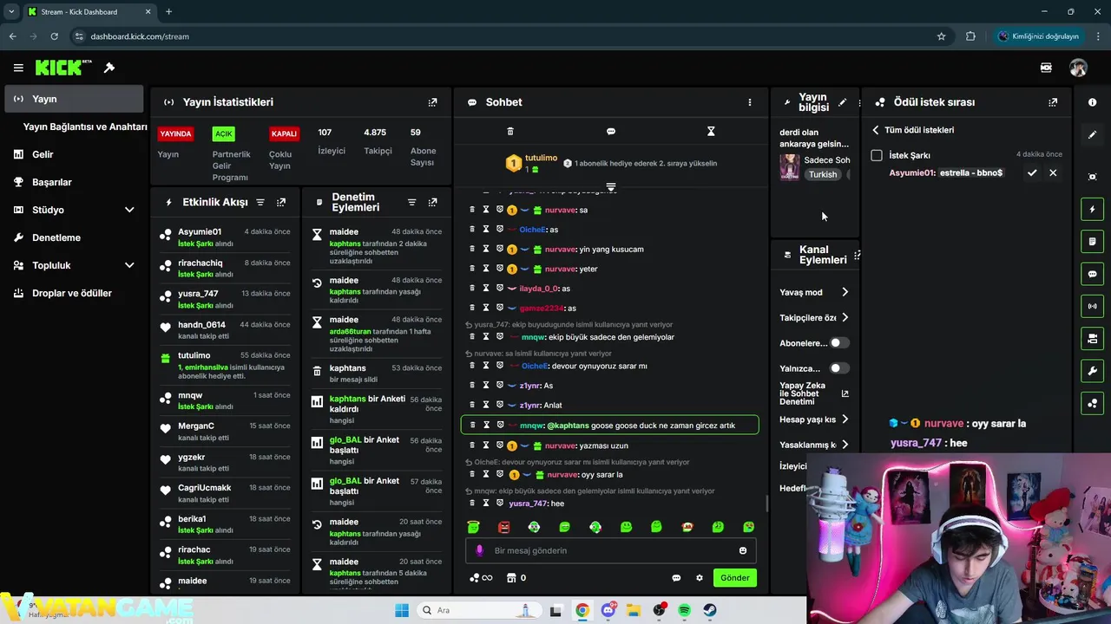The width and height of the screenshot is (1111, 624).
Task: Expand Takipçilere özel options
Action: click(845, 317)
